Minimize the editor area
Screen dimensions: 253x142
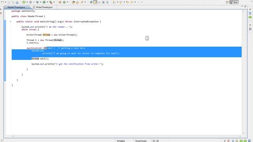point(242,6)
